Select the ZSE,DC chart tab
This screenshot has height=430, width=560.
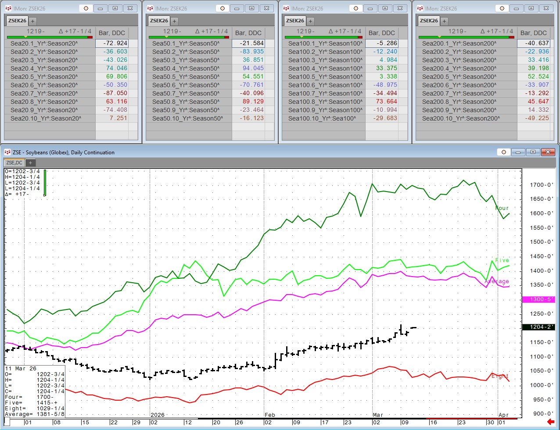click(x=14, y=163)
